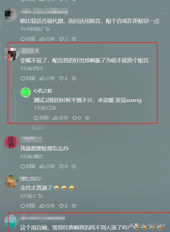Image resolution: width=170 pixels, height=232 pixels.
Task: Dislike the 她比较适合现代剧 comment
Action: 74,39
